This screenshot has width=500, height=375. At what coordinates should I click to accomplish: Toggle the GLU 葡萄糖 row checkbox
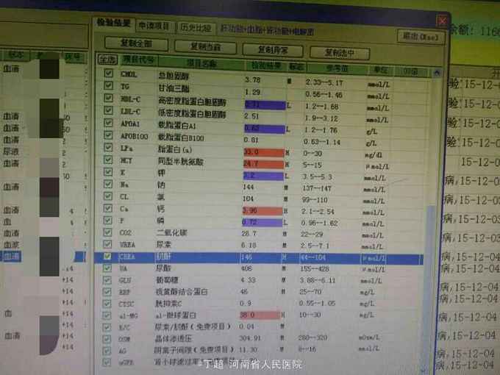tap(109, 280)
